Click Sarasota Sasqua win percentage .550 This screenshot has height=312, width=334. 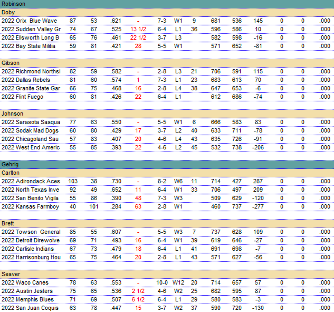coord(116,122)
